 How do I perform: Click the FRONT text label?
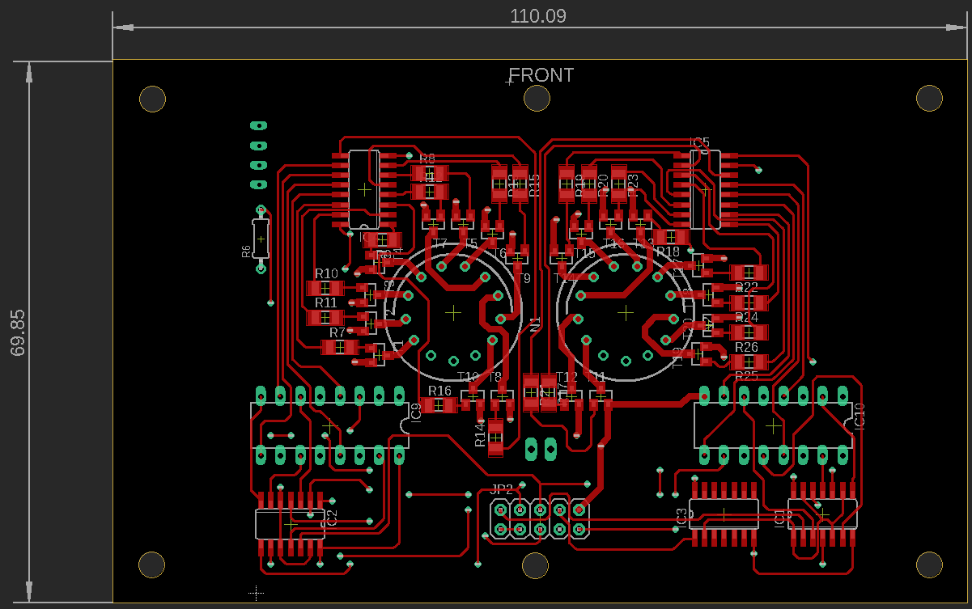(x=541, y=75)
